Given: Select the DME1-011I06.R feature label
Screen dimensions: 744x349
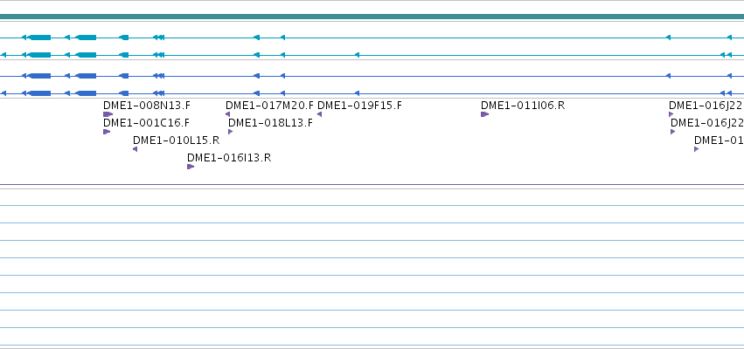Looking at the screenshot, I should click(x=523, y=106).
